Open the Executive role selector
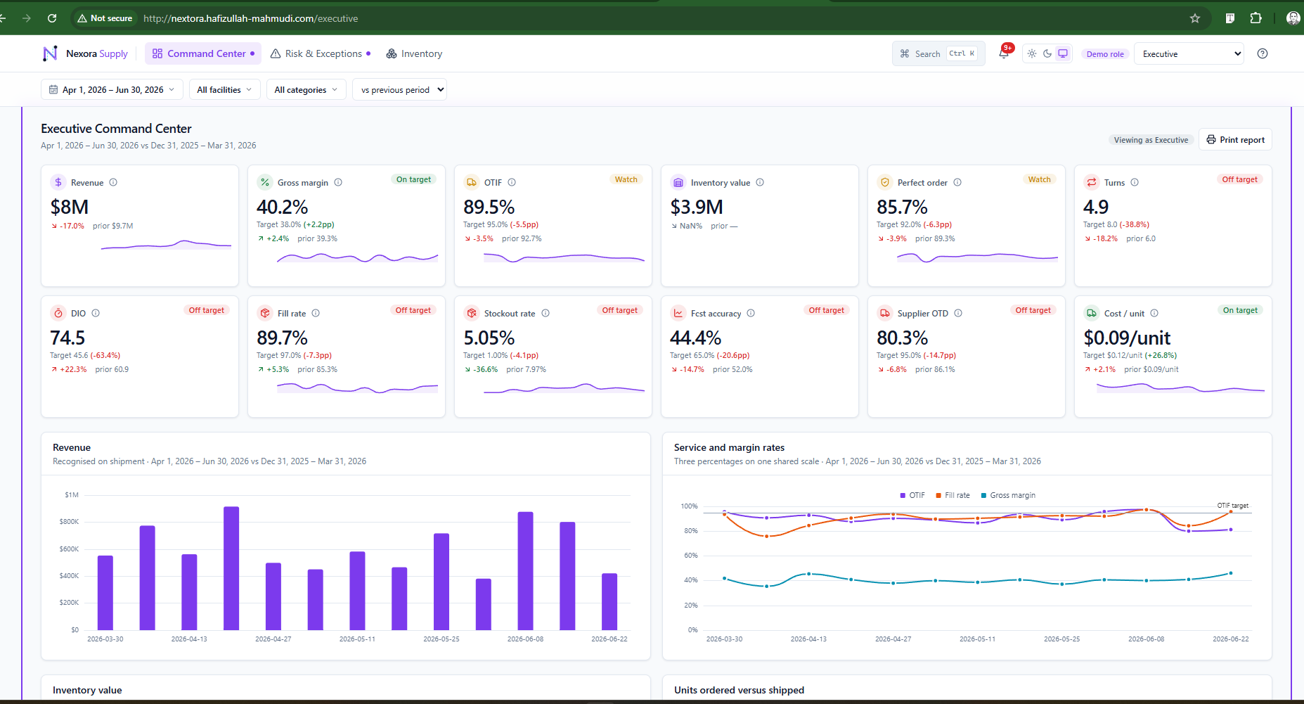The height and width of the screenshot is (704, 1304). coord(1189,53)
